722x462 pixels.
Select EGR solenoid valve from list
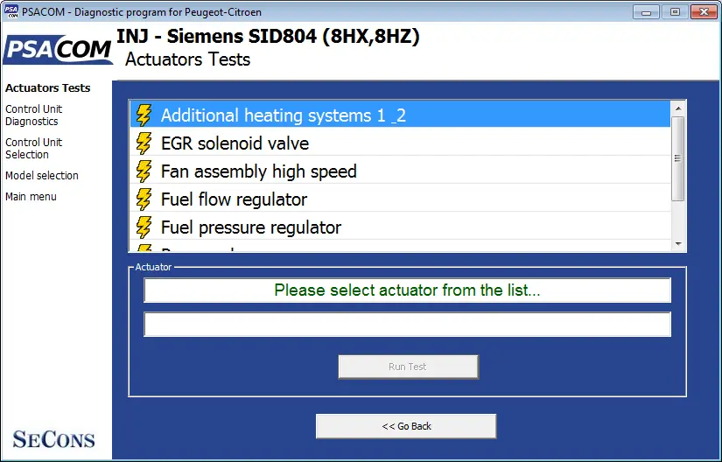tap(400, 143)
